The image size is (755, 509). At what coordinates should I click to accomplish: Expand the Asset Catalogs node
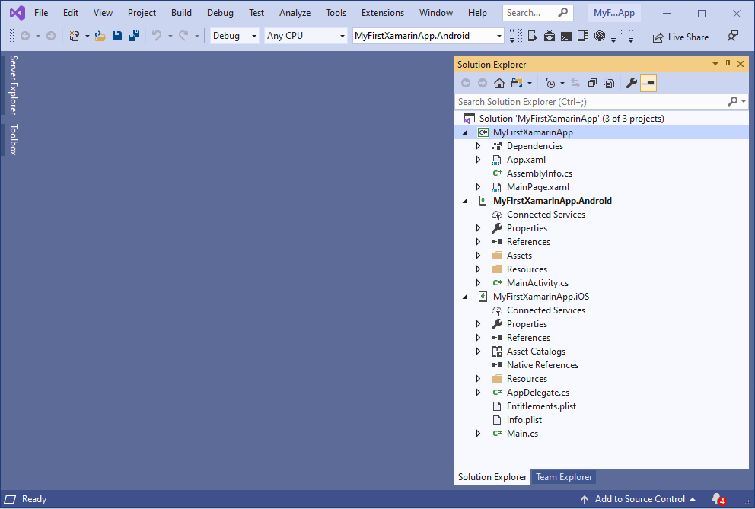click(478, 352)
